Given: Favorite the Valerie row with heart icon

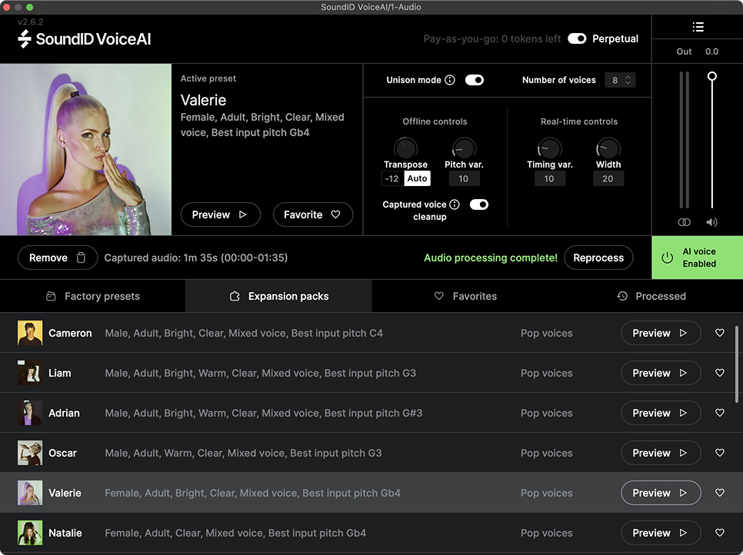Looking at the screenshot, I should (x=719, y=493).
